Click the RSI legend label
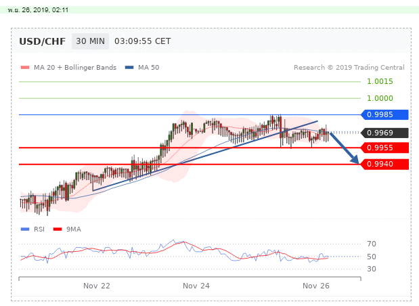Image resolution: width=419 pixels, height=306 pixels. [39, 230]
